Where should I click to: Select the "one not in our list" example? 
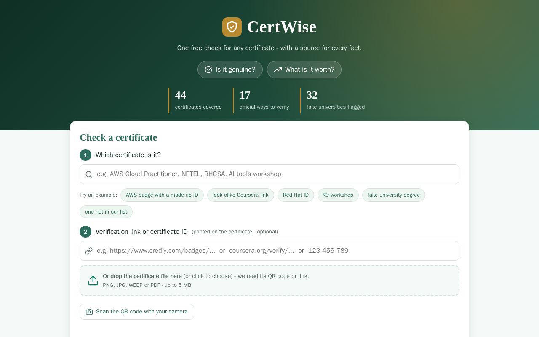coord(106,212)
